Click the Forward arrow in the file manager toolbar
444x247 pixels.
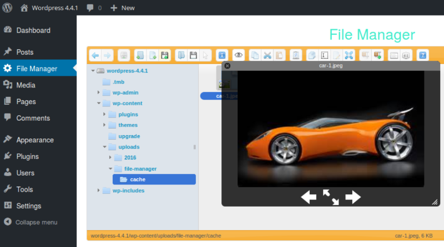pyautogui.click(x=107, y=55)
